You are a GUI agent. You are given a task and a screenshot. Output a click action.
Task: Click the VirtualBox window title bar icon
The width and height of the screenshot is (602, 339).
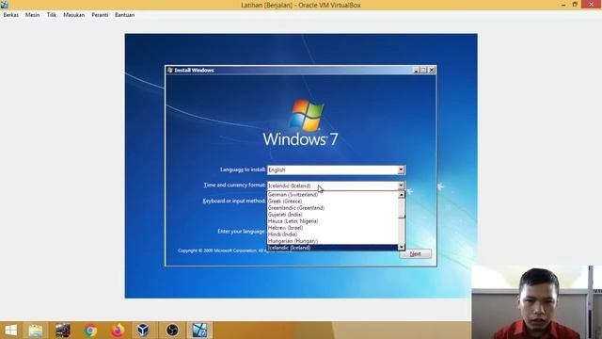tap(4, 5)
